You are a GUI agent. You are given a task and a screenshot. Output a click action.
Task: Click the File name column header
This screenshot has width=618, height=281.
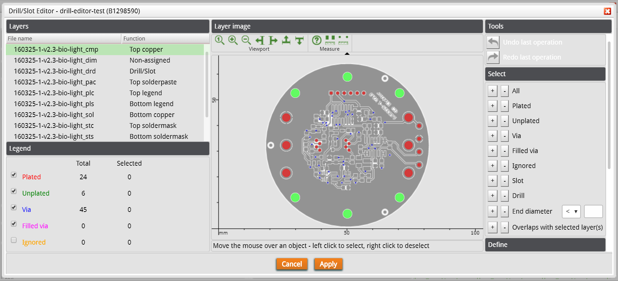pos(64,38)
